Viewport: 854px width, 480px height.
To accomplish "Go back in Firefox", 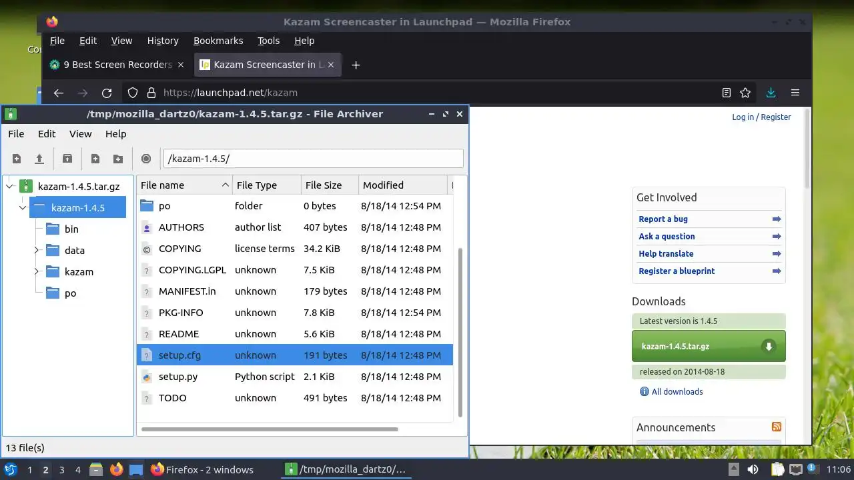I will [x=59, y=93].
